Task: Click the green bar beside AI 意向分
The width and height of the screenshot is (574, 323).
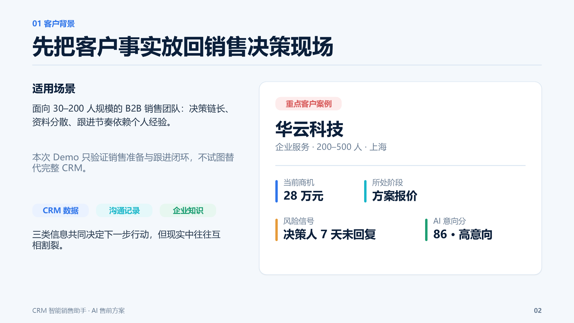Action: point(426,230)
